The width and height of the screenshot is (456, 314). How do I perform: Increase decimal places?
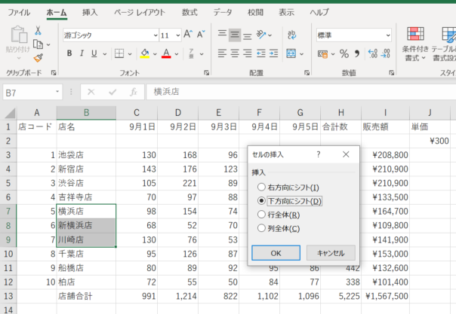(372, 53)
